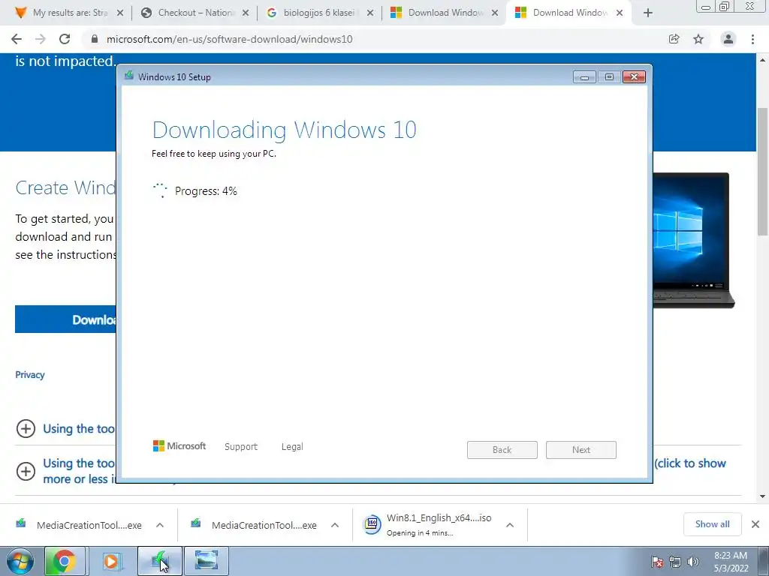Go back using the browser back arrow

pos(17,39)
